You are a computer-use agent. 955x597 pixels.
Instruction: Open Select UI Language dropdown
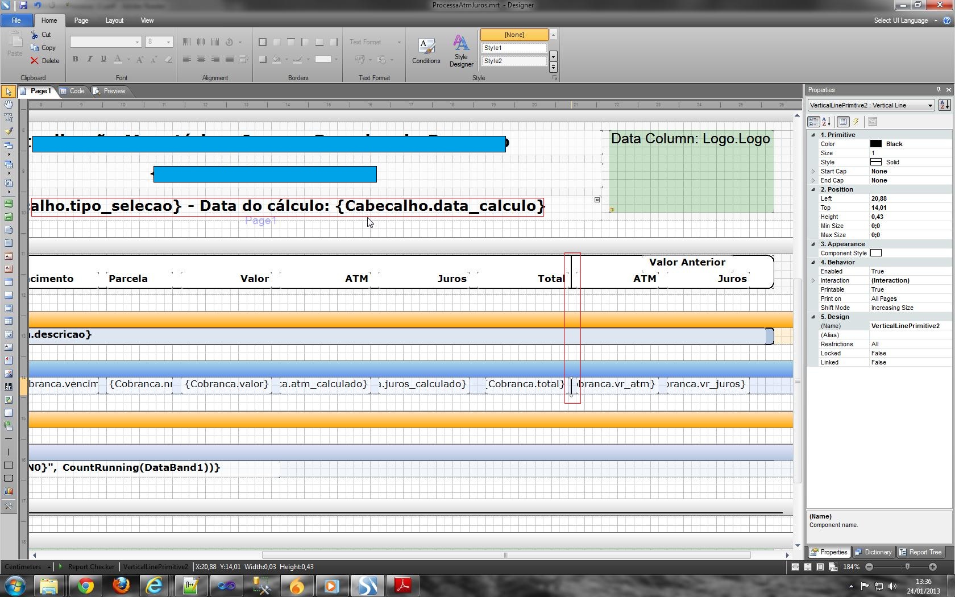(x=906, y=20)
